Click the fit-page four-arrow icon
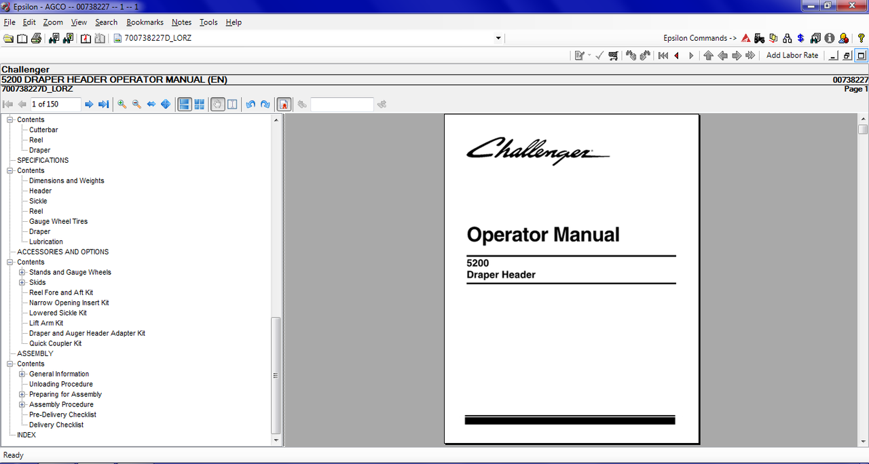Viewport: 869px width, 464px height. [166, 104]
